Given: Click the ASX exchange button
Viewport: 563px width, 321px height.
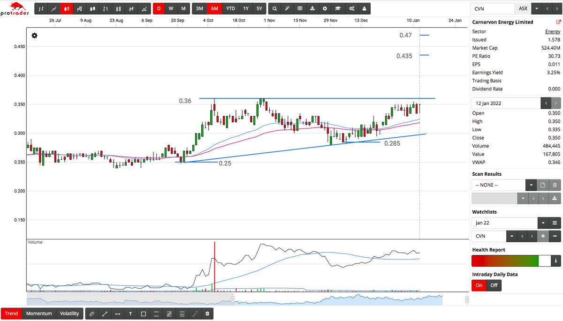Looking at the screenshot, I should 523,8.
